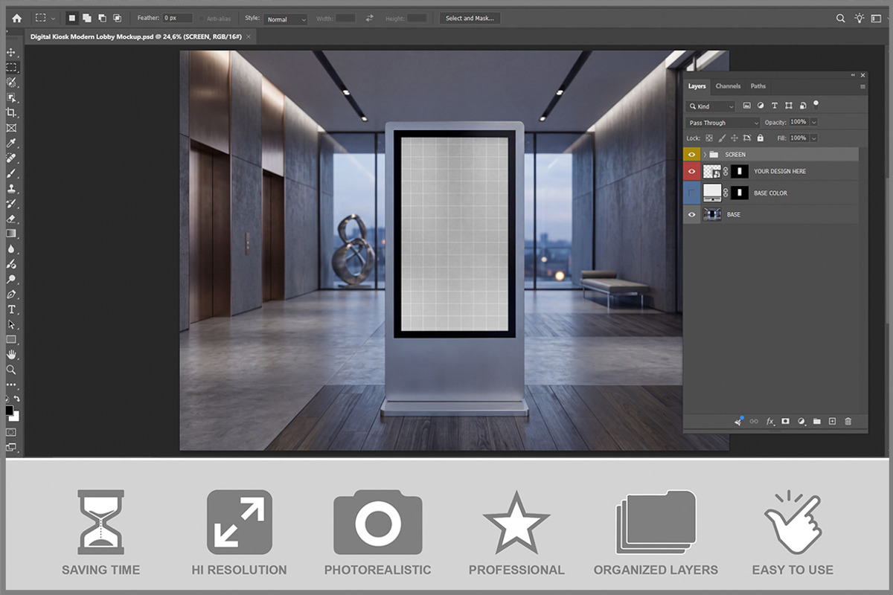
Task: Click the Select and Mask button
Action: click(469, 19)
